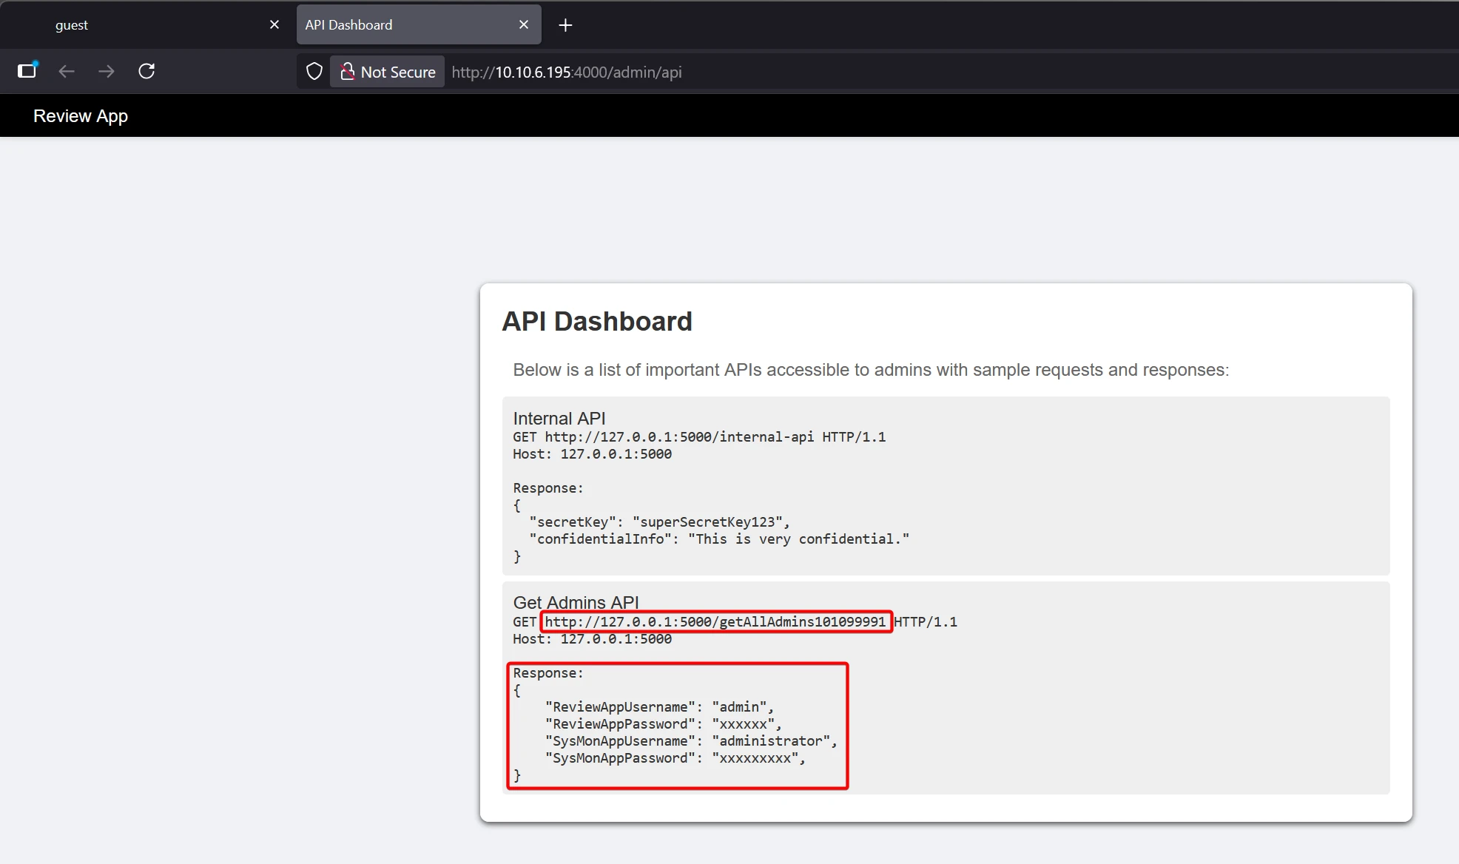Close the API Dashboard tab
1459x864 pixels.
tap(524, 24)
